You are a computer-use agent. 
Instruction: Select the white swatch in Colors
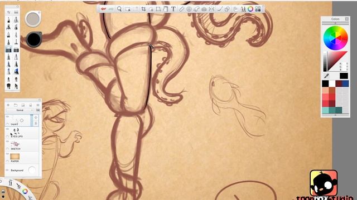pyautogui.click(x=332, y=84)
